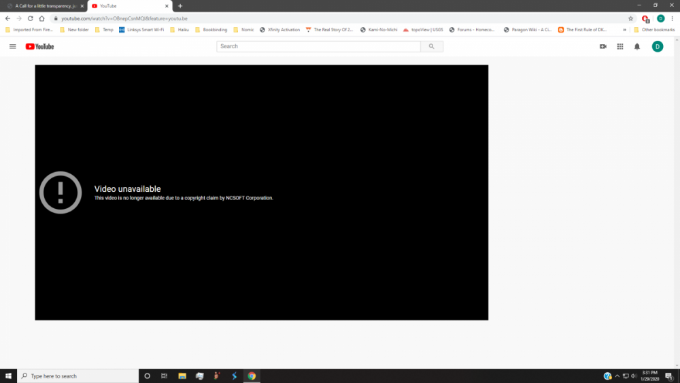Click the browser home icon
680x383 pixels.
coord(41,18)
